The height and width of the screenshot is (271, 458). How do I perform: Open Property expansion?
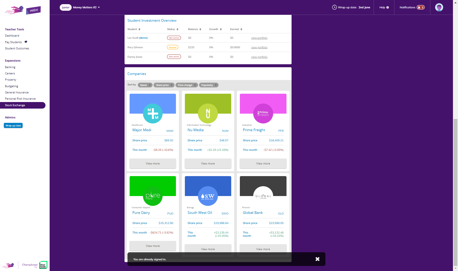[11, 80]
